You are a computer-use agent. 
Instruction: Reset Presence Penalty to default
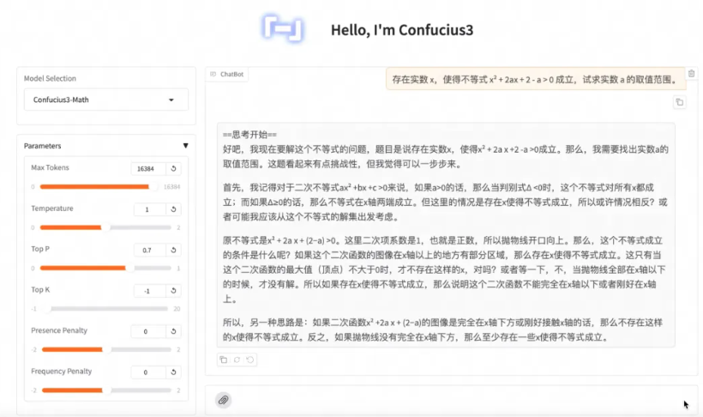[x=173, y=331]
